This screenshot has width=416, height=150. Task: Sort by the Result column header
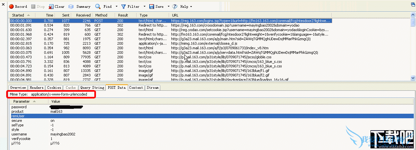[126, 15]
